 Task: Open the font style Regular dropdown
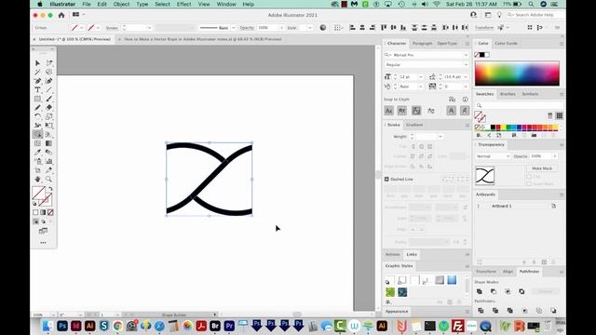click(466, 65)
